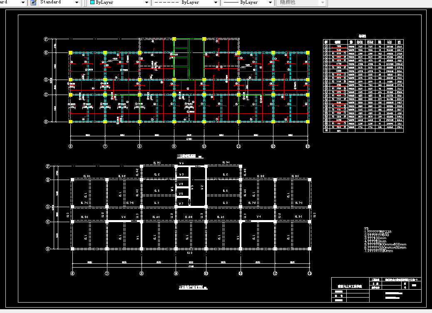Select the "V 6" beam label

coord(181,163)
